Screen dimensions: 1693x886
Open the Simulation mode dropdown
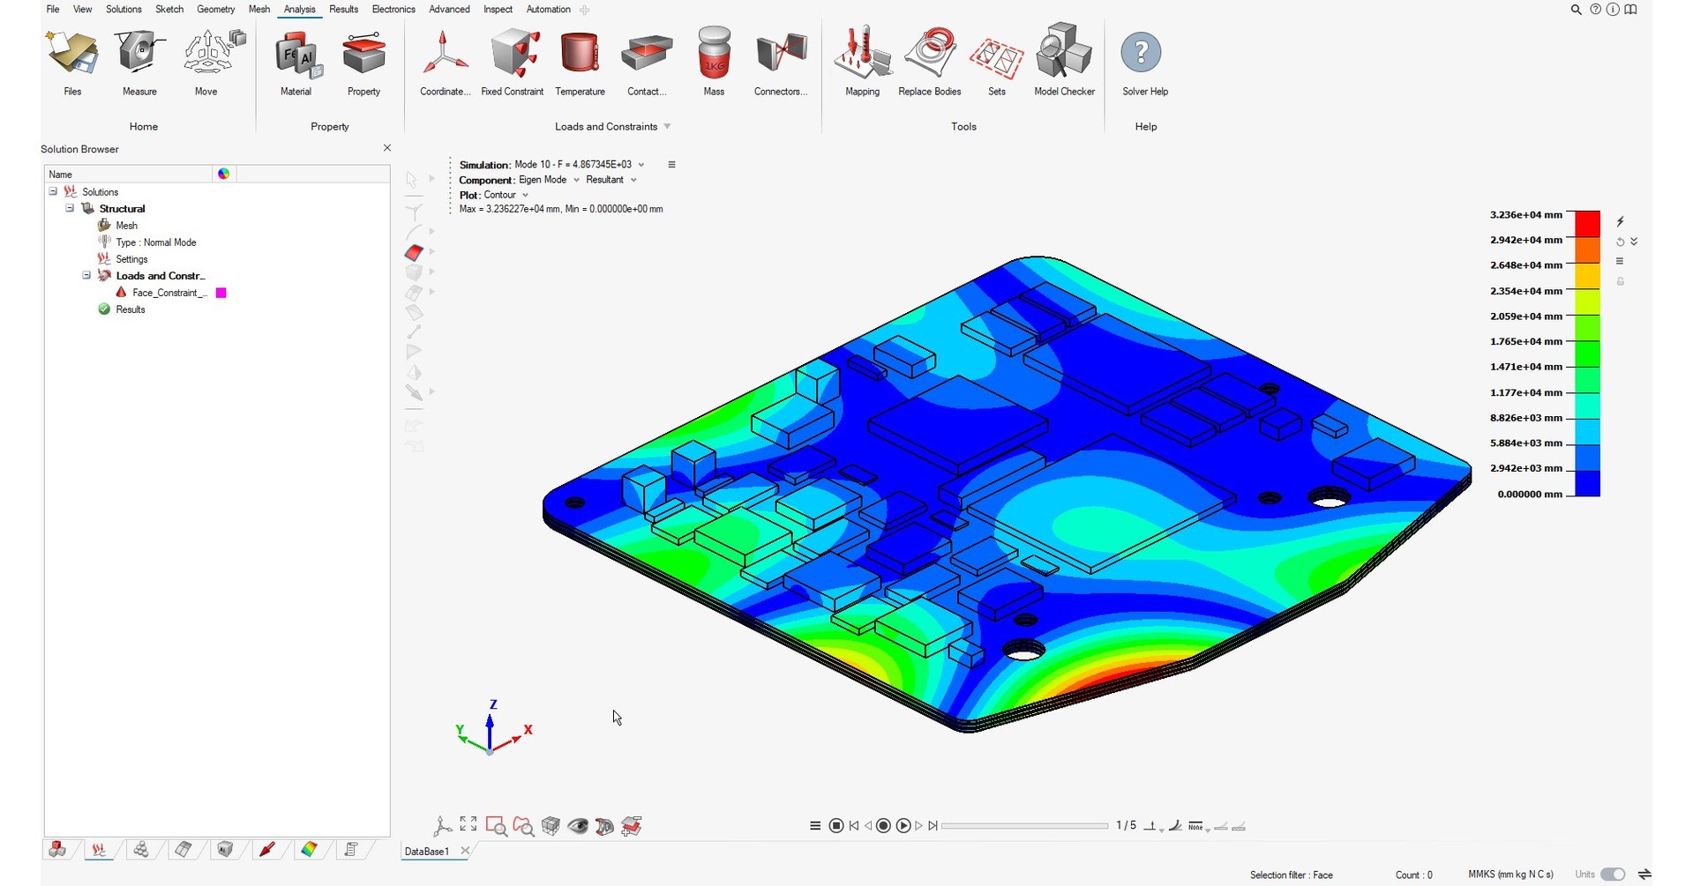coord(641,164)
